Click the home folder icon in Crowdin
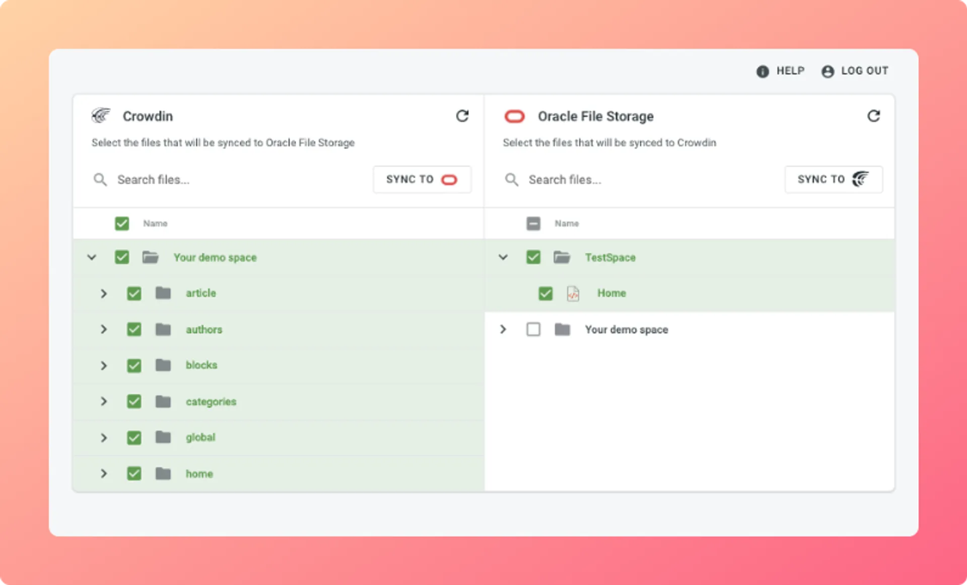Image resolution: width=967 pixels, height=585 pixels. coord(163,473)
